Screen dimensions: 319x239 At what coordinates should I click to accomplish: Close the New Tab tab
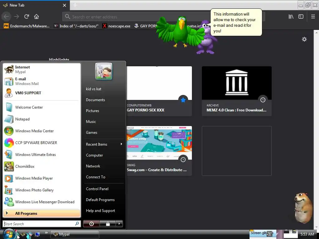click(x=64, y=5)
